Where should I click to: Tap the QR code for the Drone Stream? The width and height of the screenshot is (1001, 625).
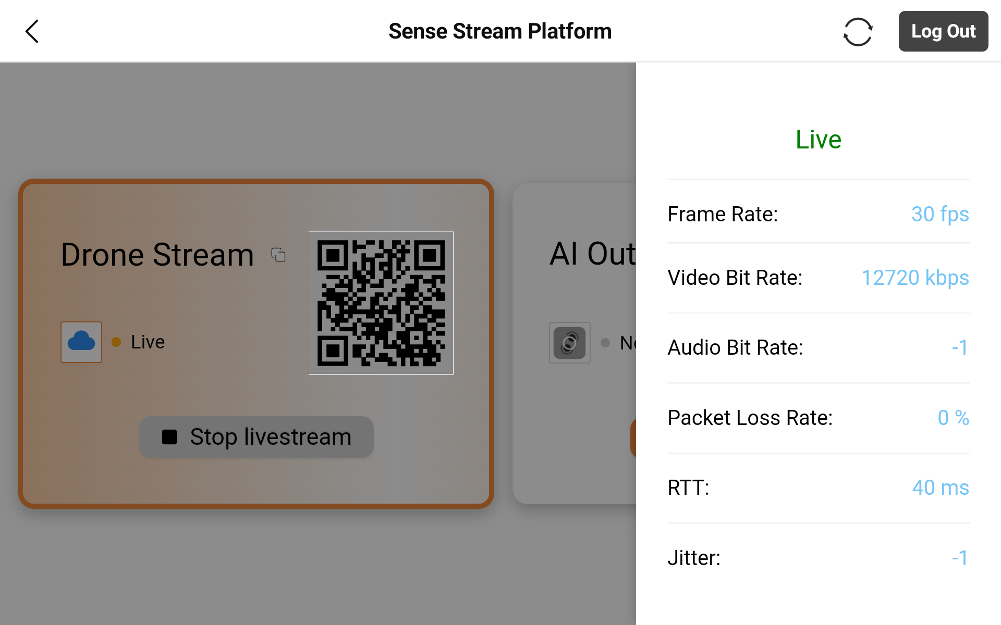(381, 302)
